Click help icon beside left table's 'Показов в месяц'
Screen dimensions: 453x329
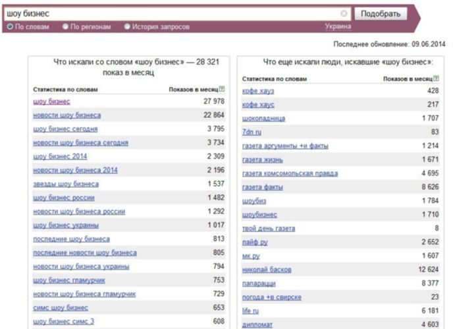coord(222,88)
